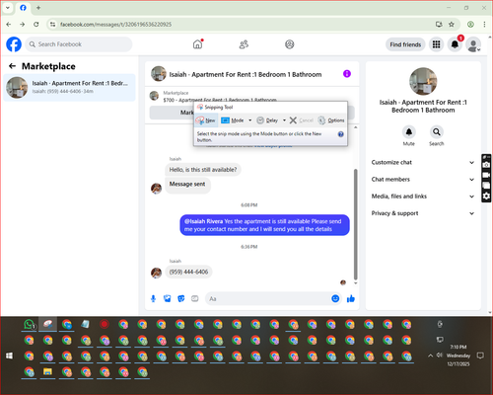Image resolution: width=493 pixels, height=395 pixels.
Task: Open conversation info purple icon
Action: pyautogui.click(x=347, y=74)
